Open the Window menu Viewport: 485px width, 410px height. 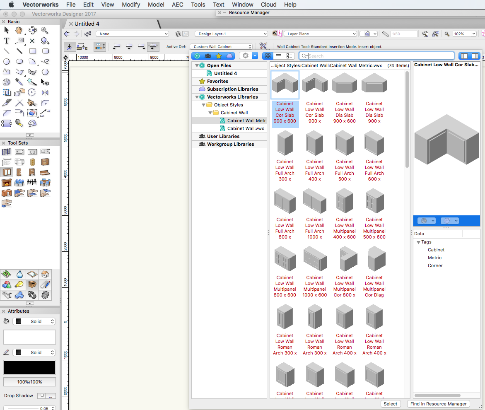click(242, 5)
